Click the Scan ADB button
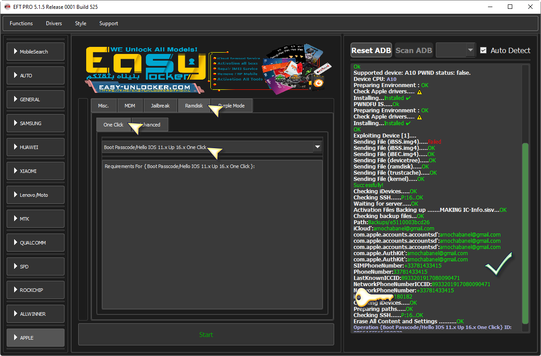Viewport: 541px width, 356px height. [414, 50]
